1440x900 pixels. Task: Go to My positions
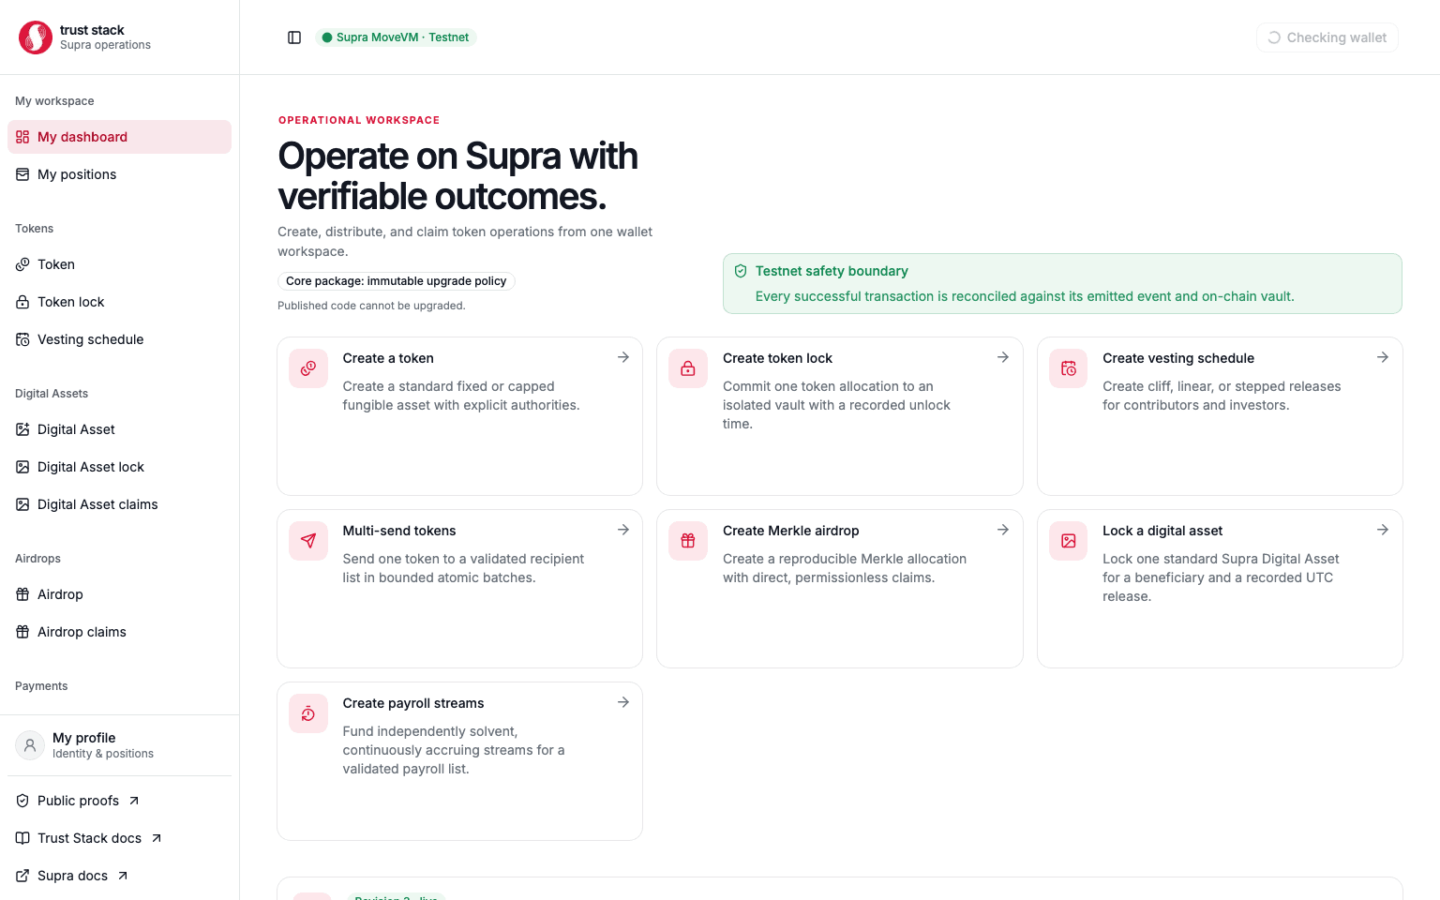120,174
